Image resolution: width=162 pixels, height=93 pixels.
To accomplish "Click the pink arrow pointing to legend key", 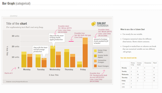I will click(103, 72).
